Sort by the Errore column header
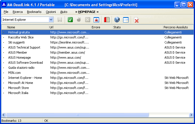Viewport: 195px width, 124px height. point(102,27)
